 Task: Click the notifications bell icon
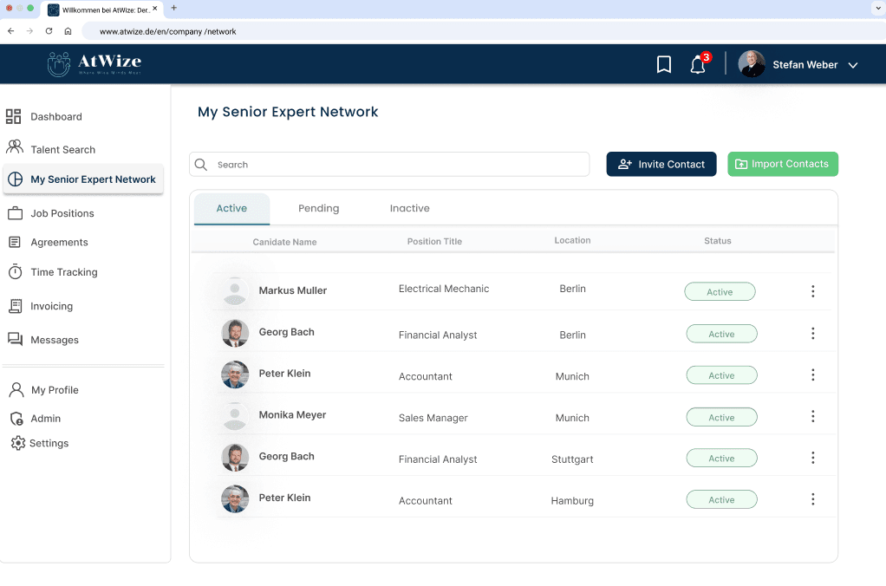coord(699,64)
